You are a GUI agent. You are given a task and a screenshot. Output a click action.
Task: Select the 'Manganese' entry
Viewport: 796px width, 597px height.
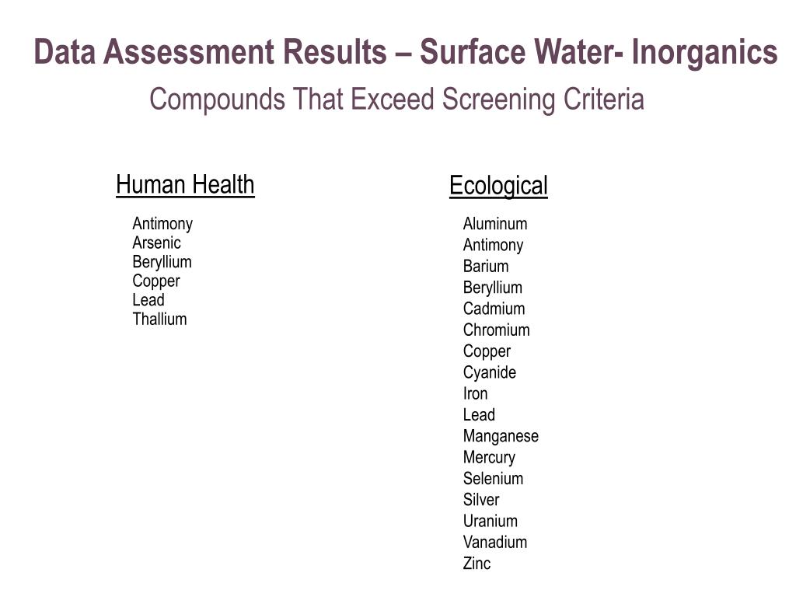[x=501, y=436]
